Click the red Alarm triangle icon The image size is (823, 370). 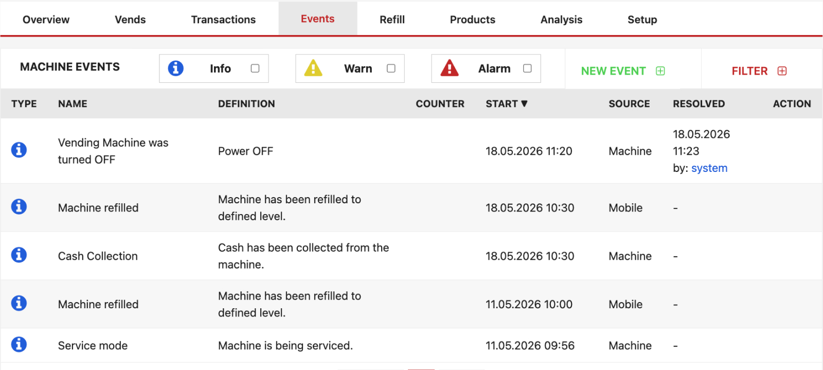tap(450, 68)
